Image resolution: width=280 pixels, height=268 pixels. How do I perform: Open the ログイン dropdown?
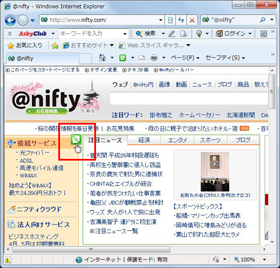point(234,34)
